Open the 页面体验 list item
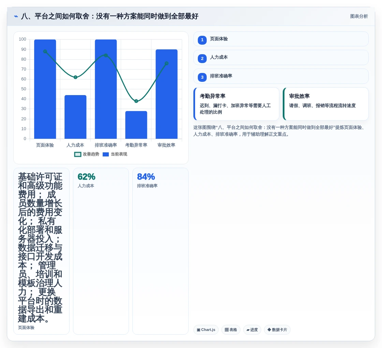Viewport: 382px width, 348px height. (281, 39)
